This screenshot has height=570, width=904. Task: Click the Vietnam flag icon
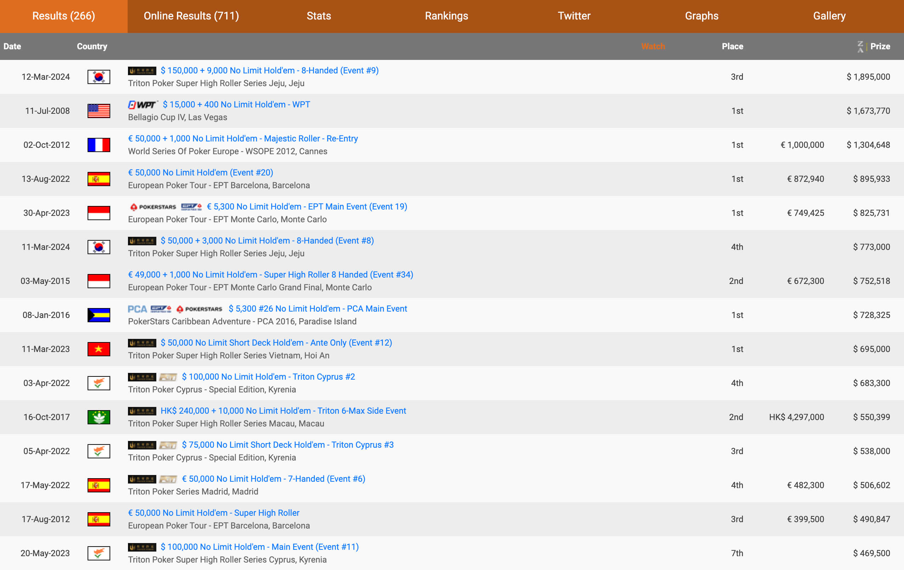point(99,349)
